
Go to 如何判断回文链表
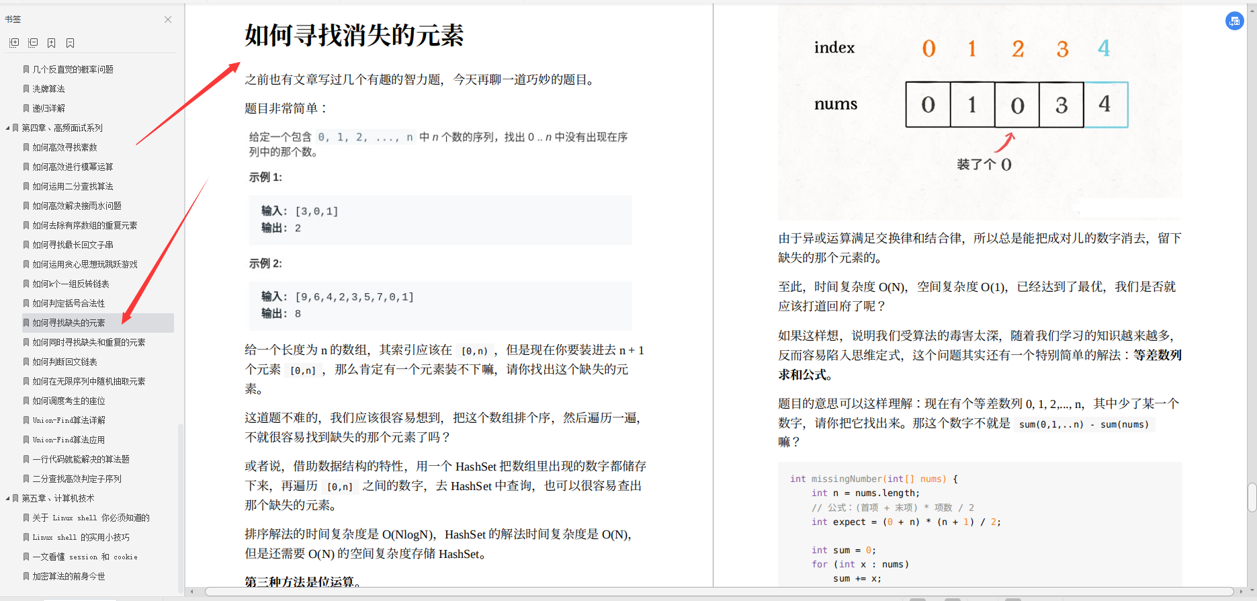tap(64, 362)
